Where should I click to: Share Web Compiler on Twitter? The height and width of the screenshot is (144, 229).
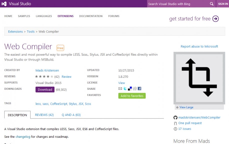(x=125, y=88)
